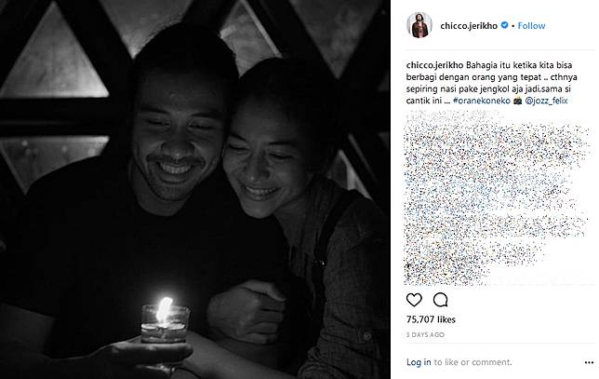599x379 pixels.
Task: Open the 3 DAYS AGO timestamp
Action: click(425, 334)
